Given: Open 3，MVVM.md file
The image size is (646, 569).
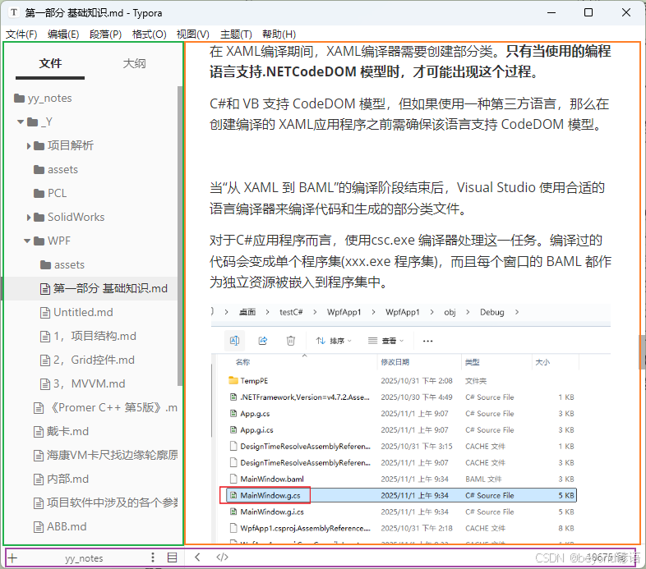Looking at the screenshot, I should tap(82, 383).
